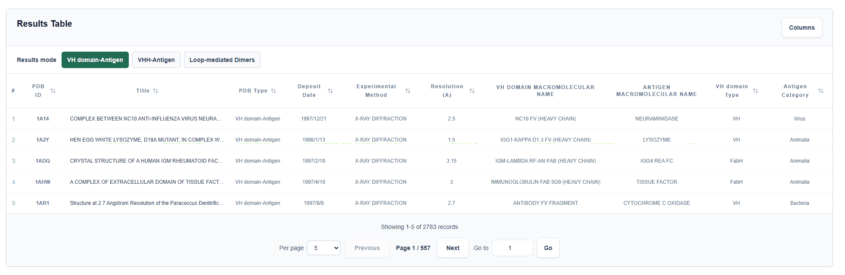Click resolution value 2.7
The width and height of the screenshot is (845, 275).
coord(451,203)
